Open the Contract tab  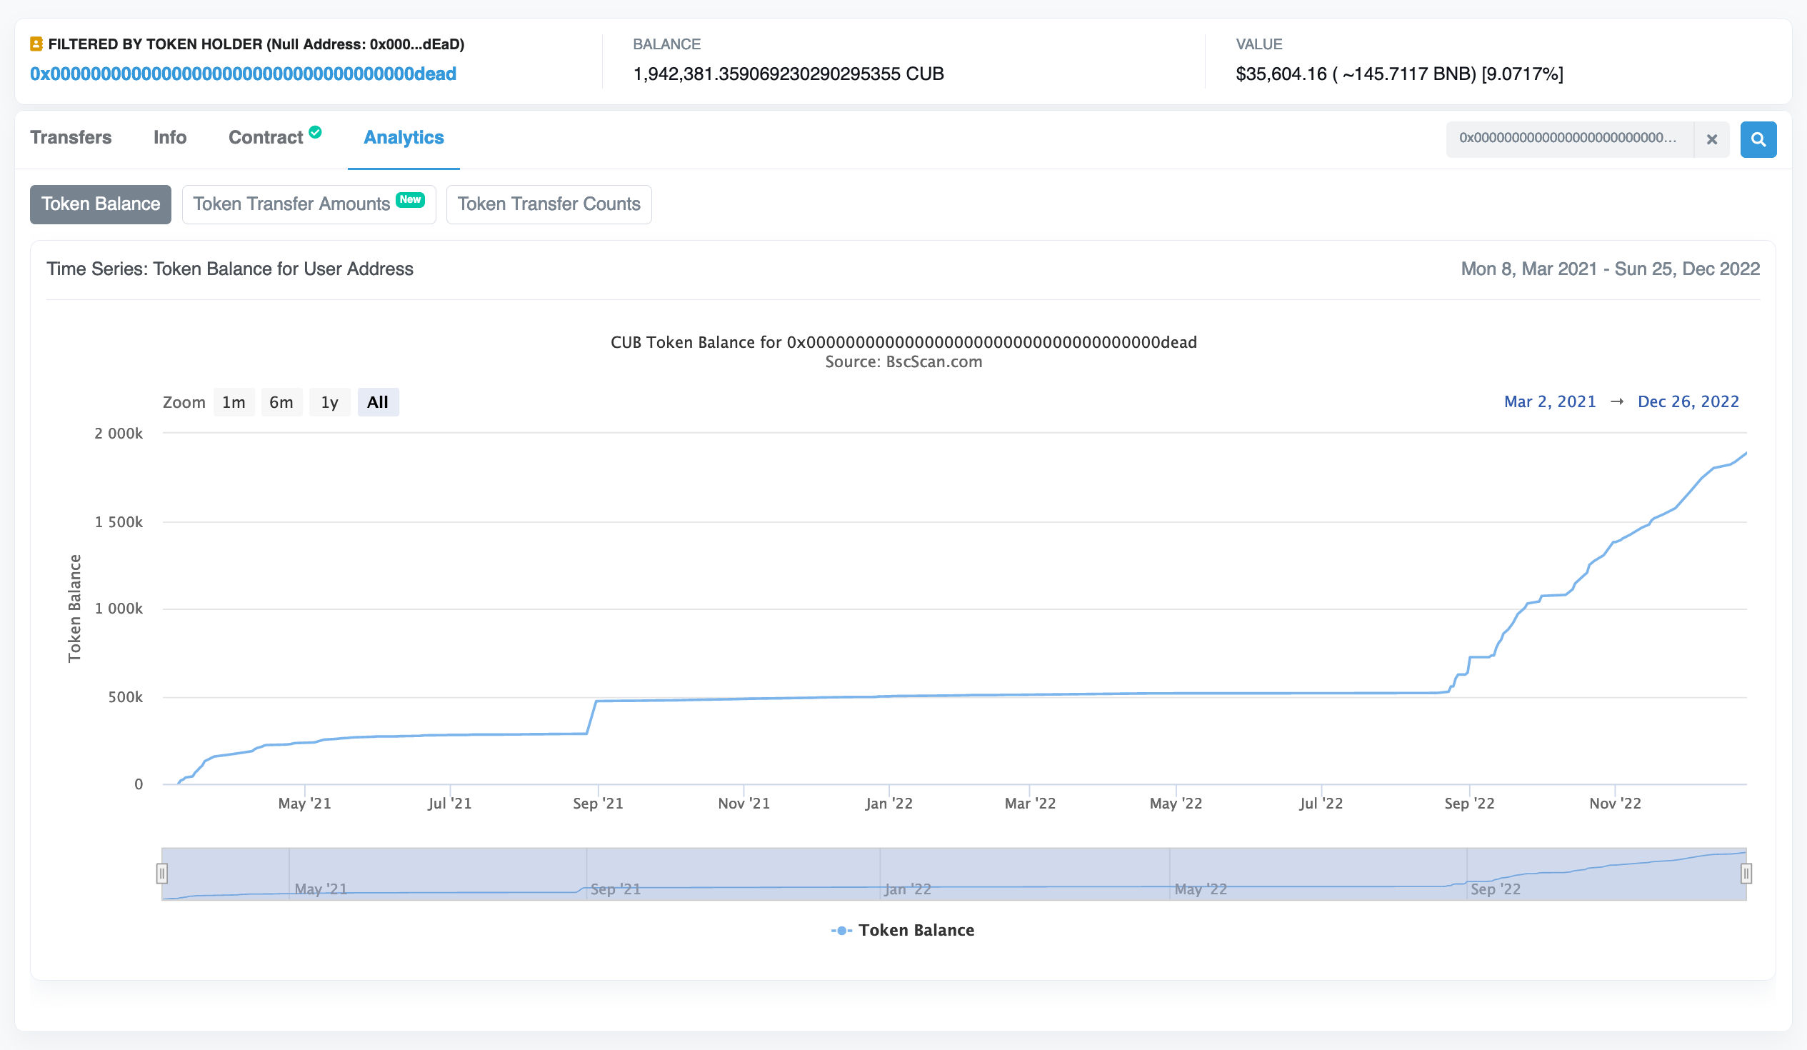[266, 138]
